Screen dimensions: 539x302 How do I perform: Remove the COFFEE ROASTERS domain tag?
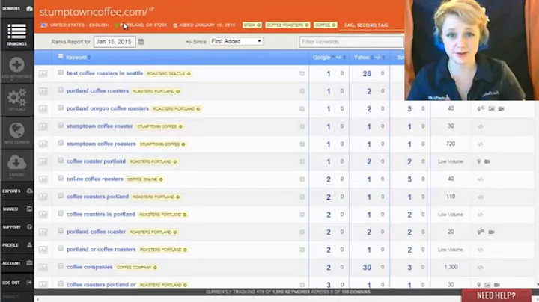point(307,25)
